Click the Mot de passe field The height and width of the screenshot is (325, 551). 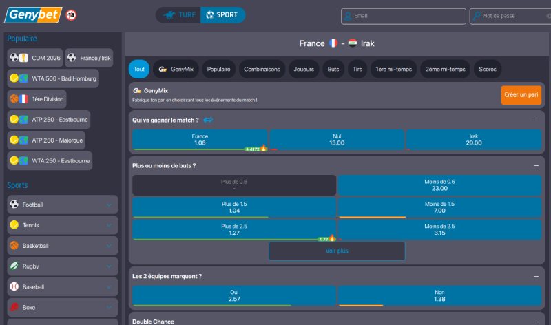click(510, 16)
